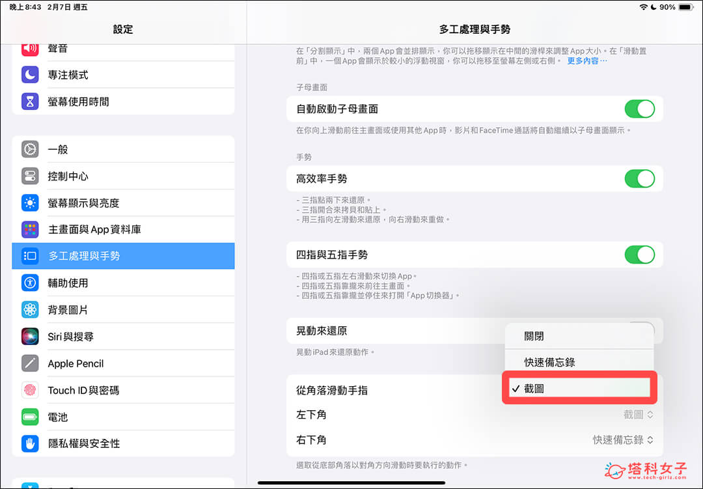Tap 設定 sidebar title
Image resolution: width=703 pixels, height=489 pixels.
coord(123,29)
